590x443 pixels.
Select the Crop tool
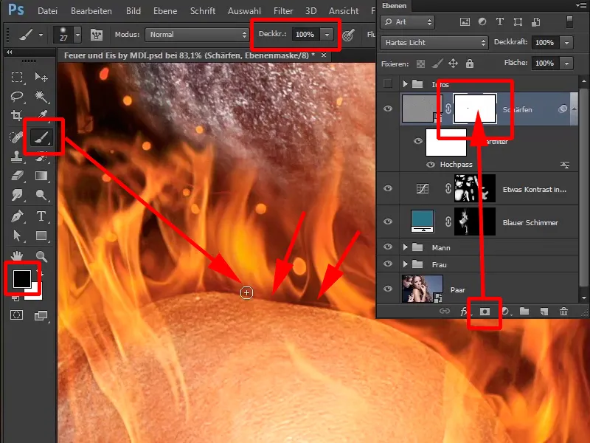point(17,115)
